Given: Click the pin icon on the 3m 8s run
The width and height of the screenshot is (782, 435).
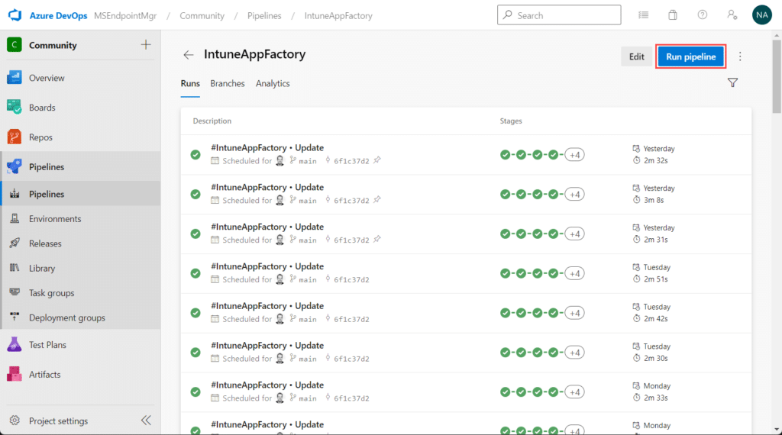Looking at the screenshot, I should [x=377, y=199].
